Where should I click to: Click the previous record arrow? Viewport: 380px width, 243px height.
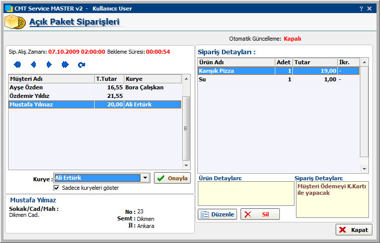coord(33,65)
